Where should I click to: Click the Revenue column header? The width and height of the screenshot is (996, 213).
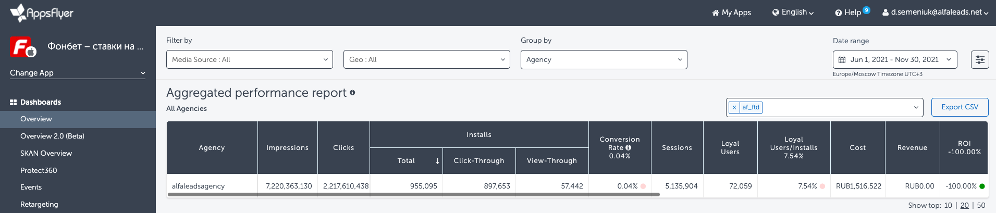click(913, 148)
